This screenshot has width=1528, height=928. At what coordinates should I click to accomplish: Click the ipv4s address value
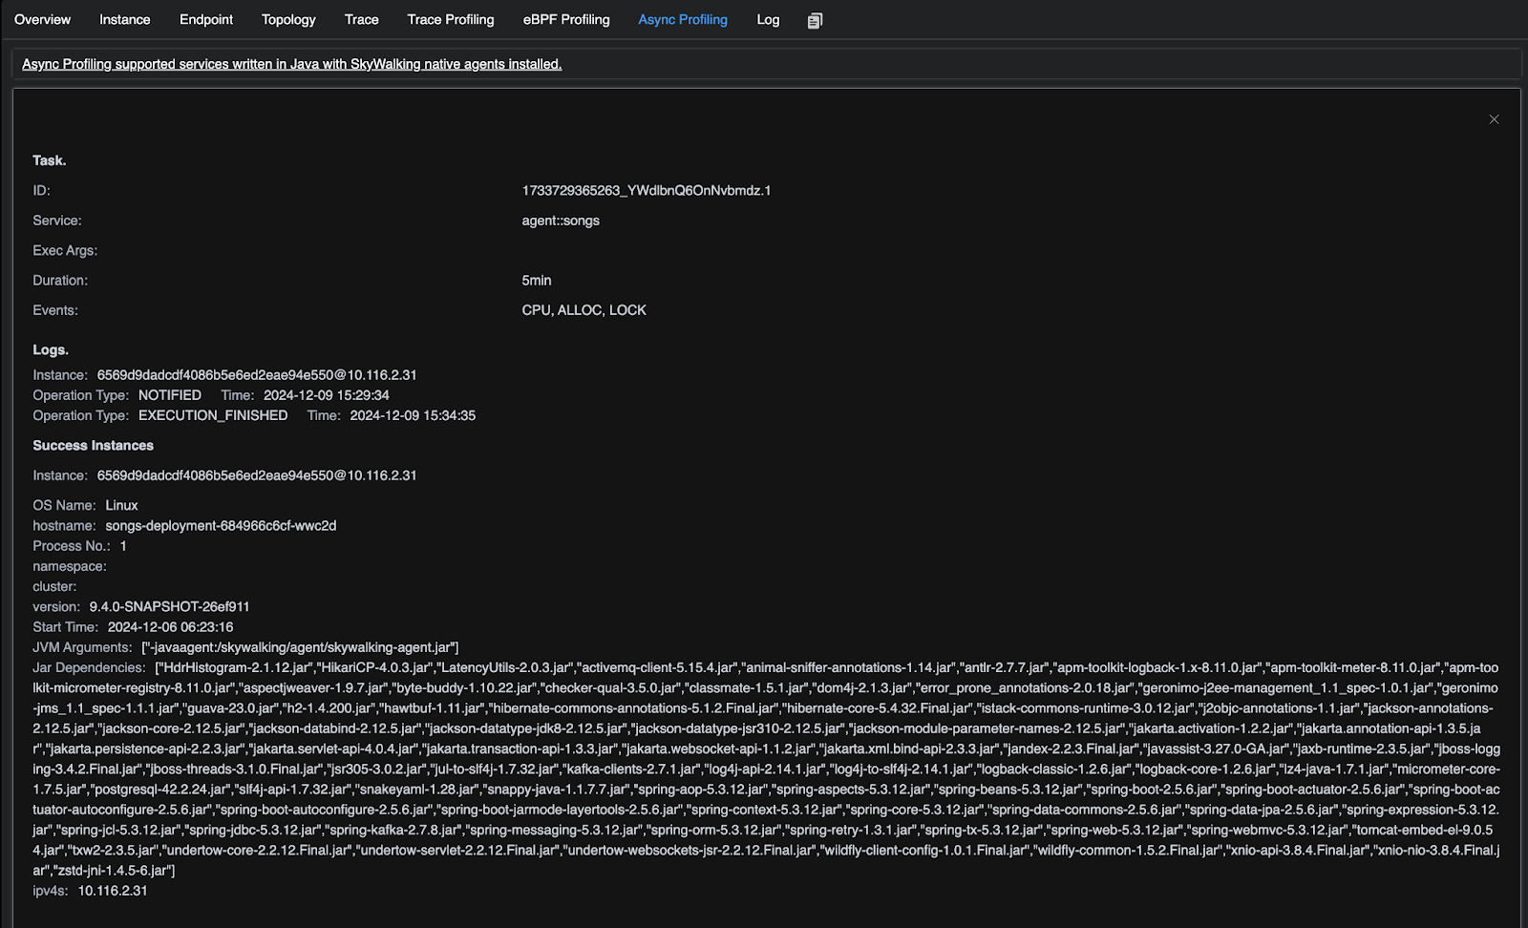(x=113, y=891)
